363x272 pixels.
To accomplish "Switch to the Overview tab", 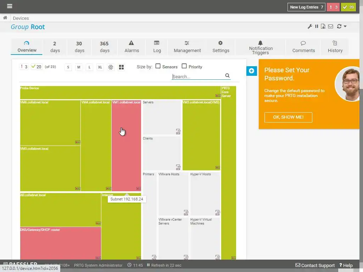I will click(27, 47).
